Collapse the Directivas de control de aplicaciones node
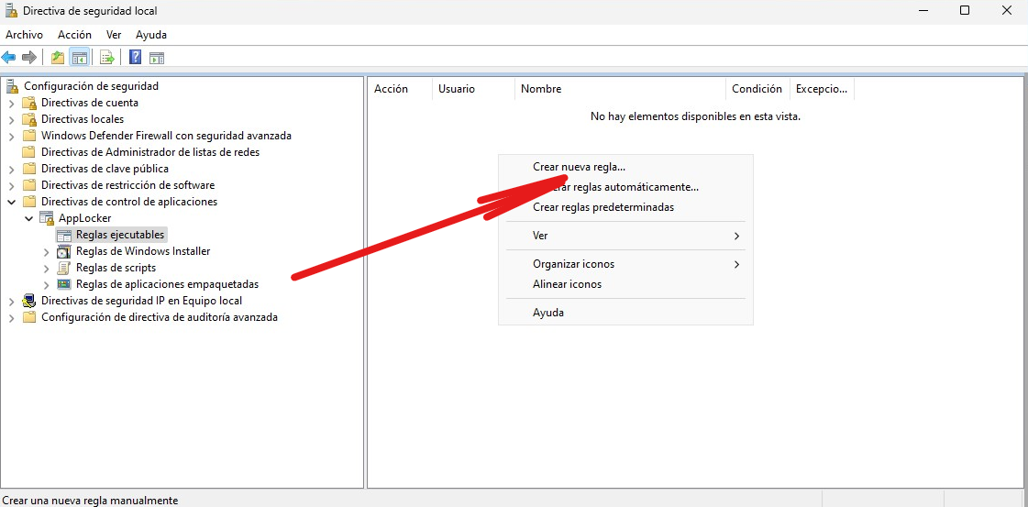The height and width of the screenshot is (507, 1028). 12,202
